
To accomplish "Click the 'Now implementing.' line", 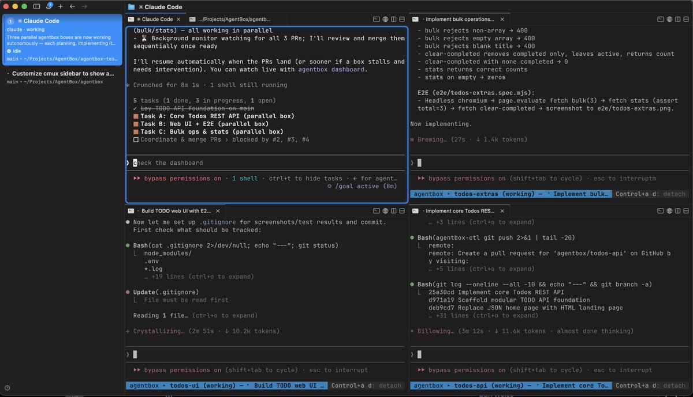I will [x=442, y=124].
